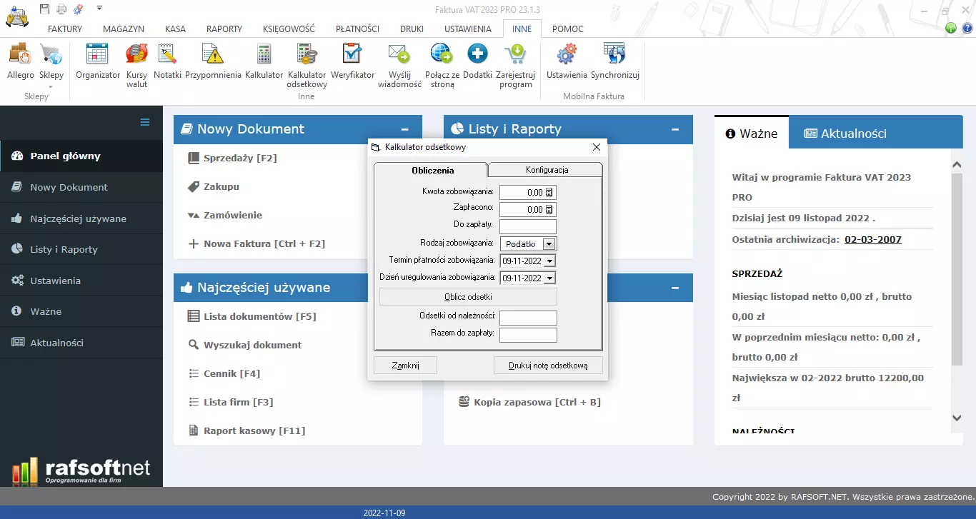Image resolution: width=976 pixels, height=519 pixels.
Task: Open Termin płatności zobowiązania date picker
Action: (x=549, y=261)
